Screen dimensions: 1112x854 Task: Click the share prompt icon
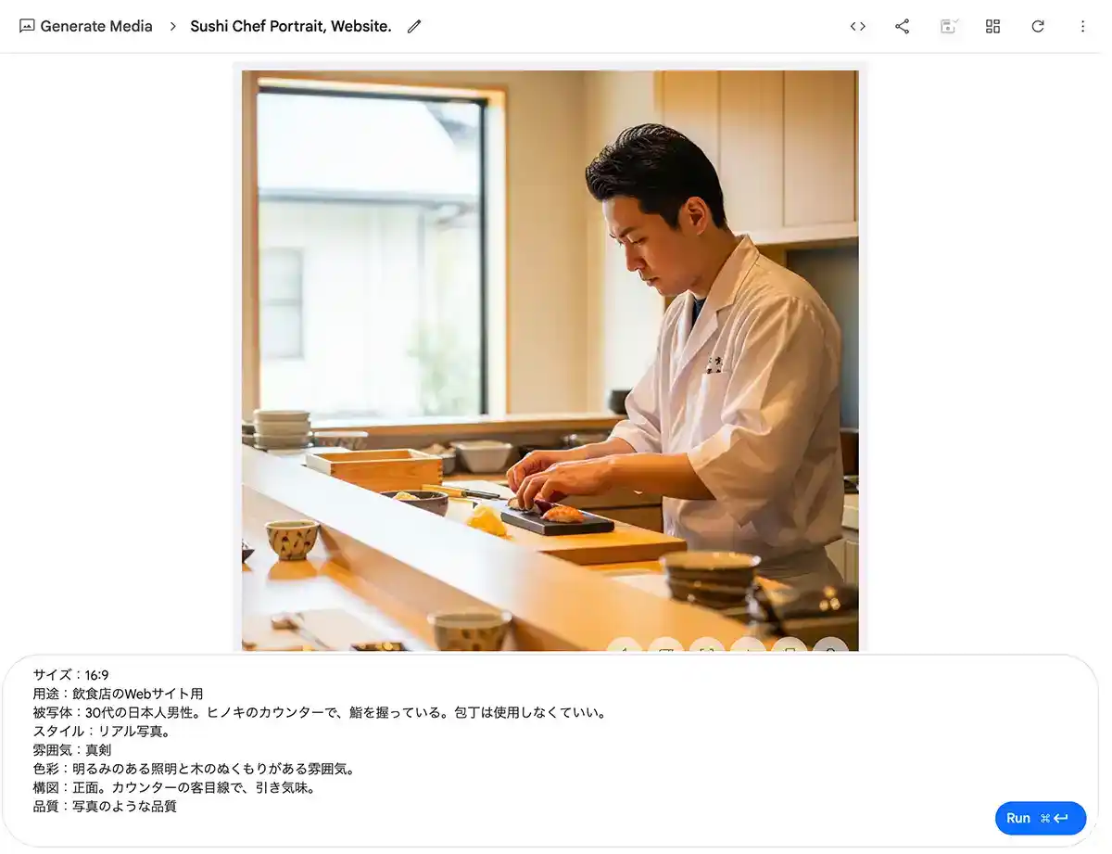tap(903, 26)
